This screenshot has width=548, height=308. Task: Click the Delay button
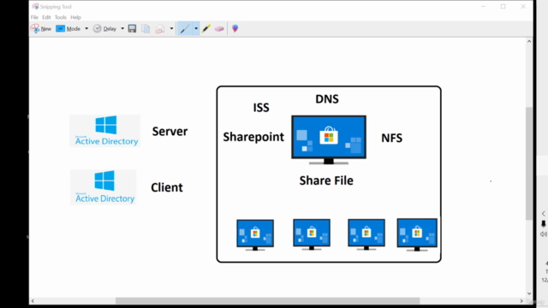(104, 28)
